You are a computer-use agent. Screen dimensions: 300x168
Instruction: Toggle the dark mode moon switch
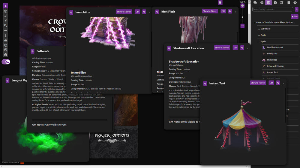point(6,62)
